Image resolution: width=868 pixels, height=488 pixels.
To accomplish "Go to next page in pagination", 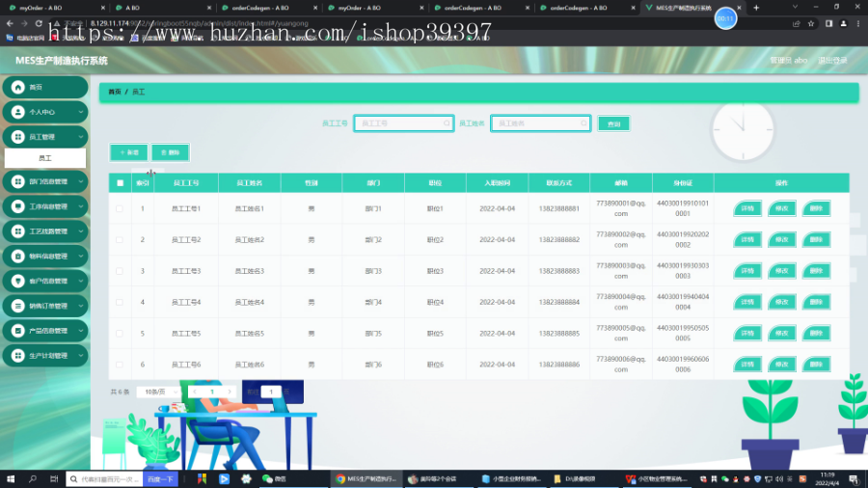I will [x=230, y=392].
